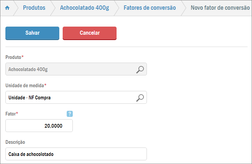Edit the Descrição text field

pos(76,154)
